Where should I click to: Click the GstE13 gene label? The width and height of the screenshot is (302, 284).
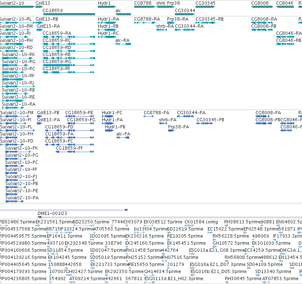tap(43, 3)
